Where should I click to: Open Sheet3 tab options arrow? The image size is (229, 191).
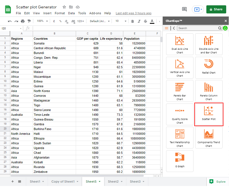click(x=143, y=181)
